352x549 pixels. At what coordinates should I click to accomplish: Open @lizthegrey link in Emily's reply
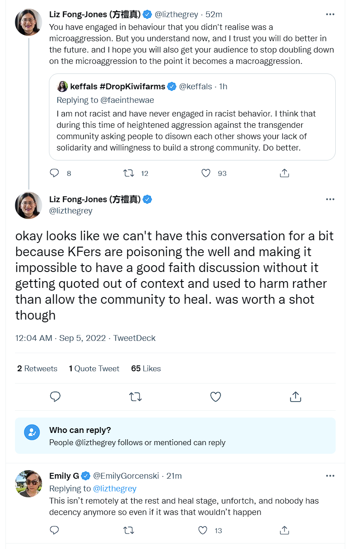[x=115, y=488]
